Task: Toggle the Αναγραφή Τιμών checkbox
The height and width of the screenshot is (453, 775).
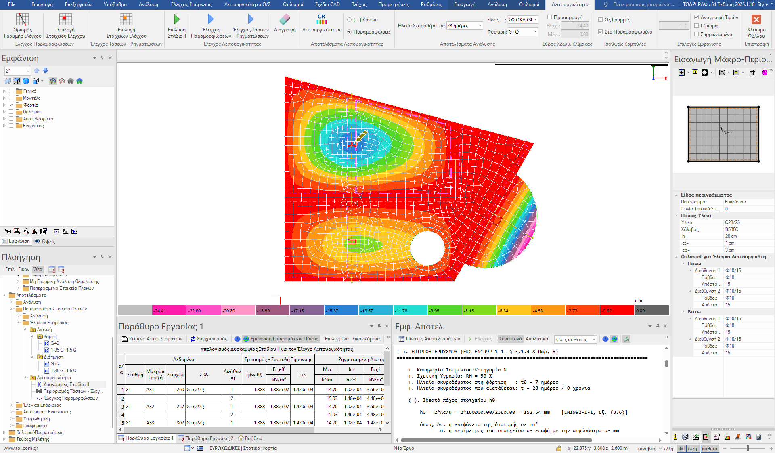Action: (696, 17)
